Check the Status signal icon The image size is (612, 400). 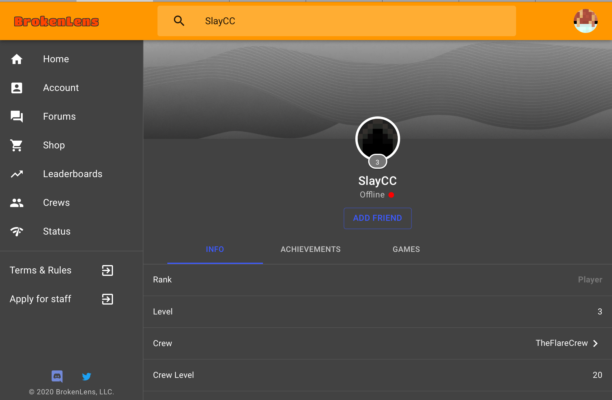(x=17, y=231)
